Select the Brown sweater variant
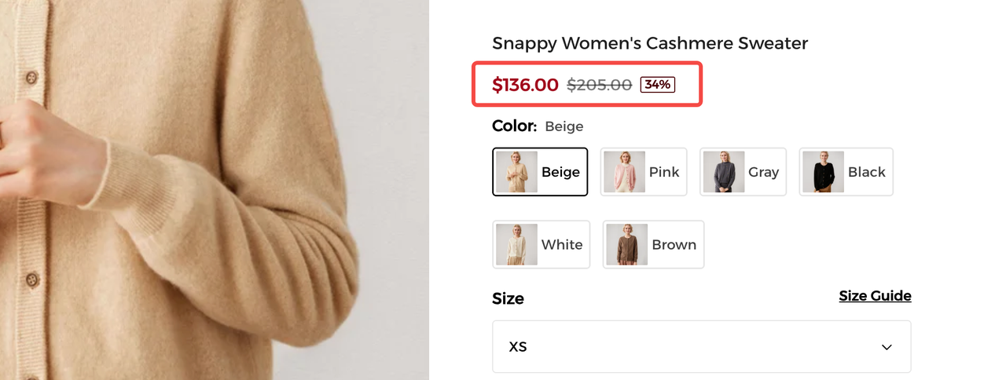This screenshot has height=380, width=1006. click(653, 244)
